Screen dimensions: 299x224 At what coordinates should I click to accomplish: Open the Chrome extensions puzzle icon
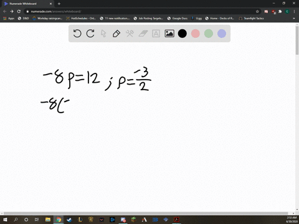(x=280, y=11)
